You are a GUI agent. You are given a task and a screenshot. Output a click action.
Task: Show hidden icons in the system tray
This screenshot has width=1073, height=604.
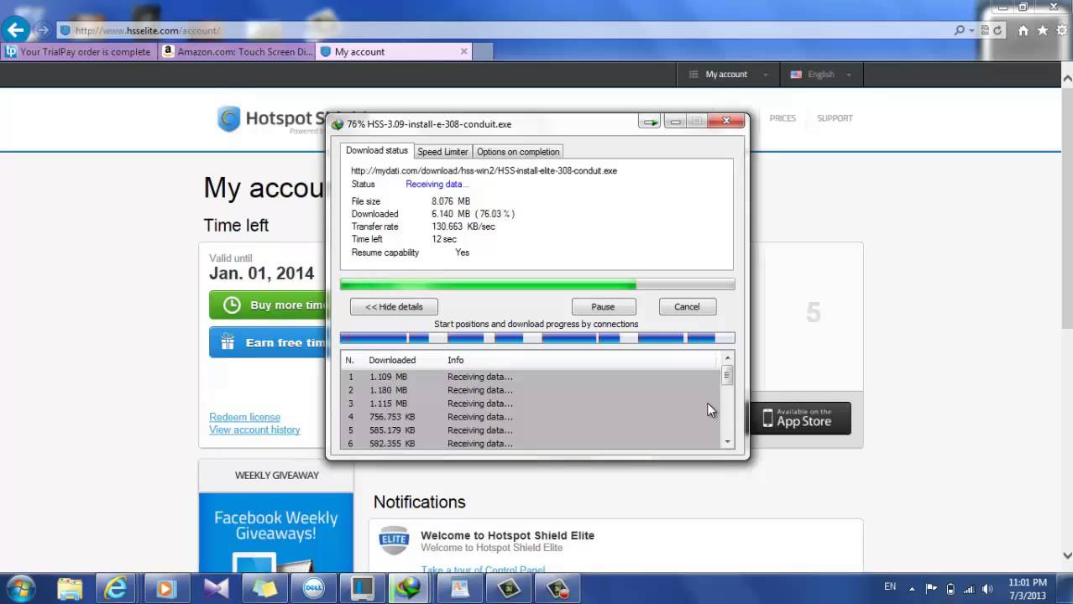click(x=913, y=588)
